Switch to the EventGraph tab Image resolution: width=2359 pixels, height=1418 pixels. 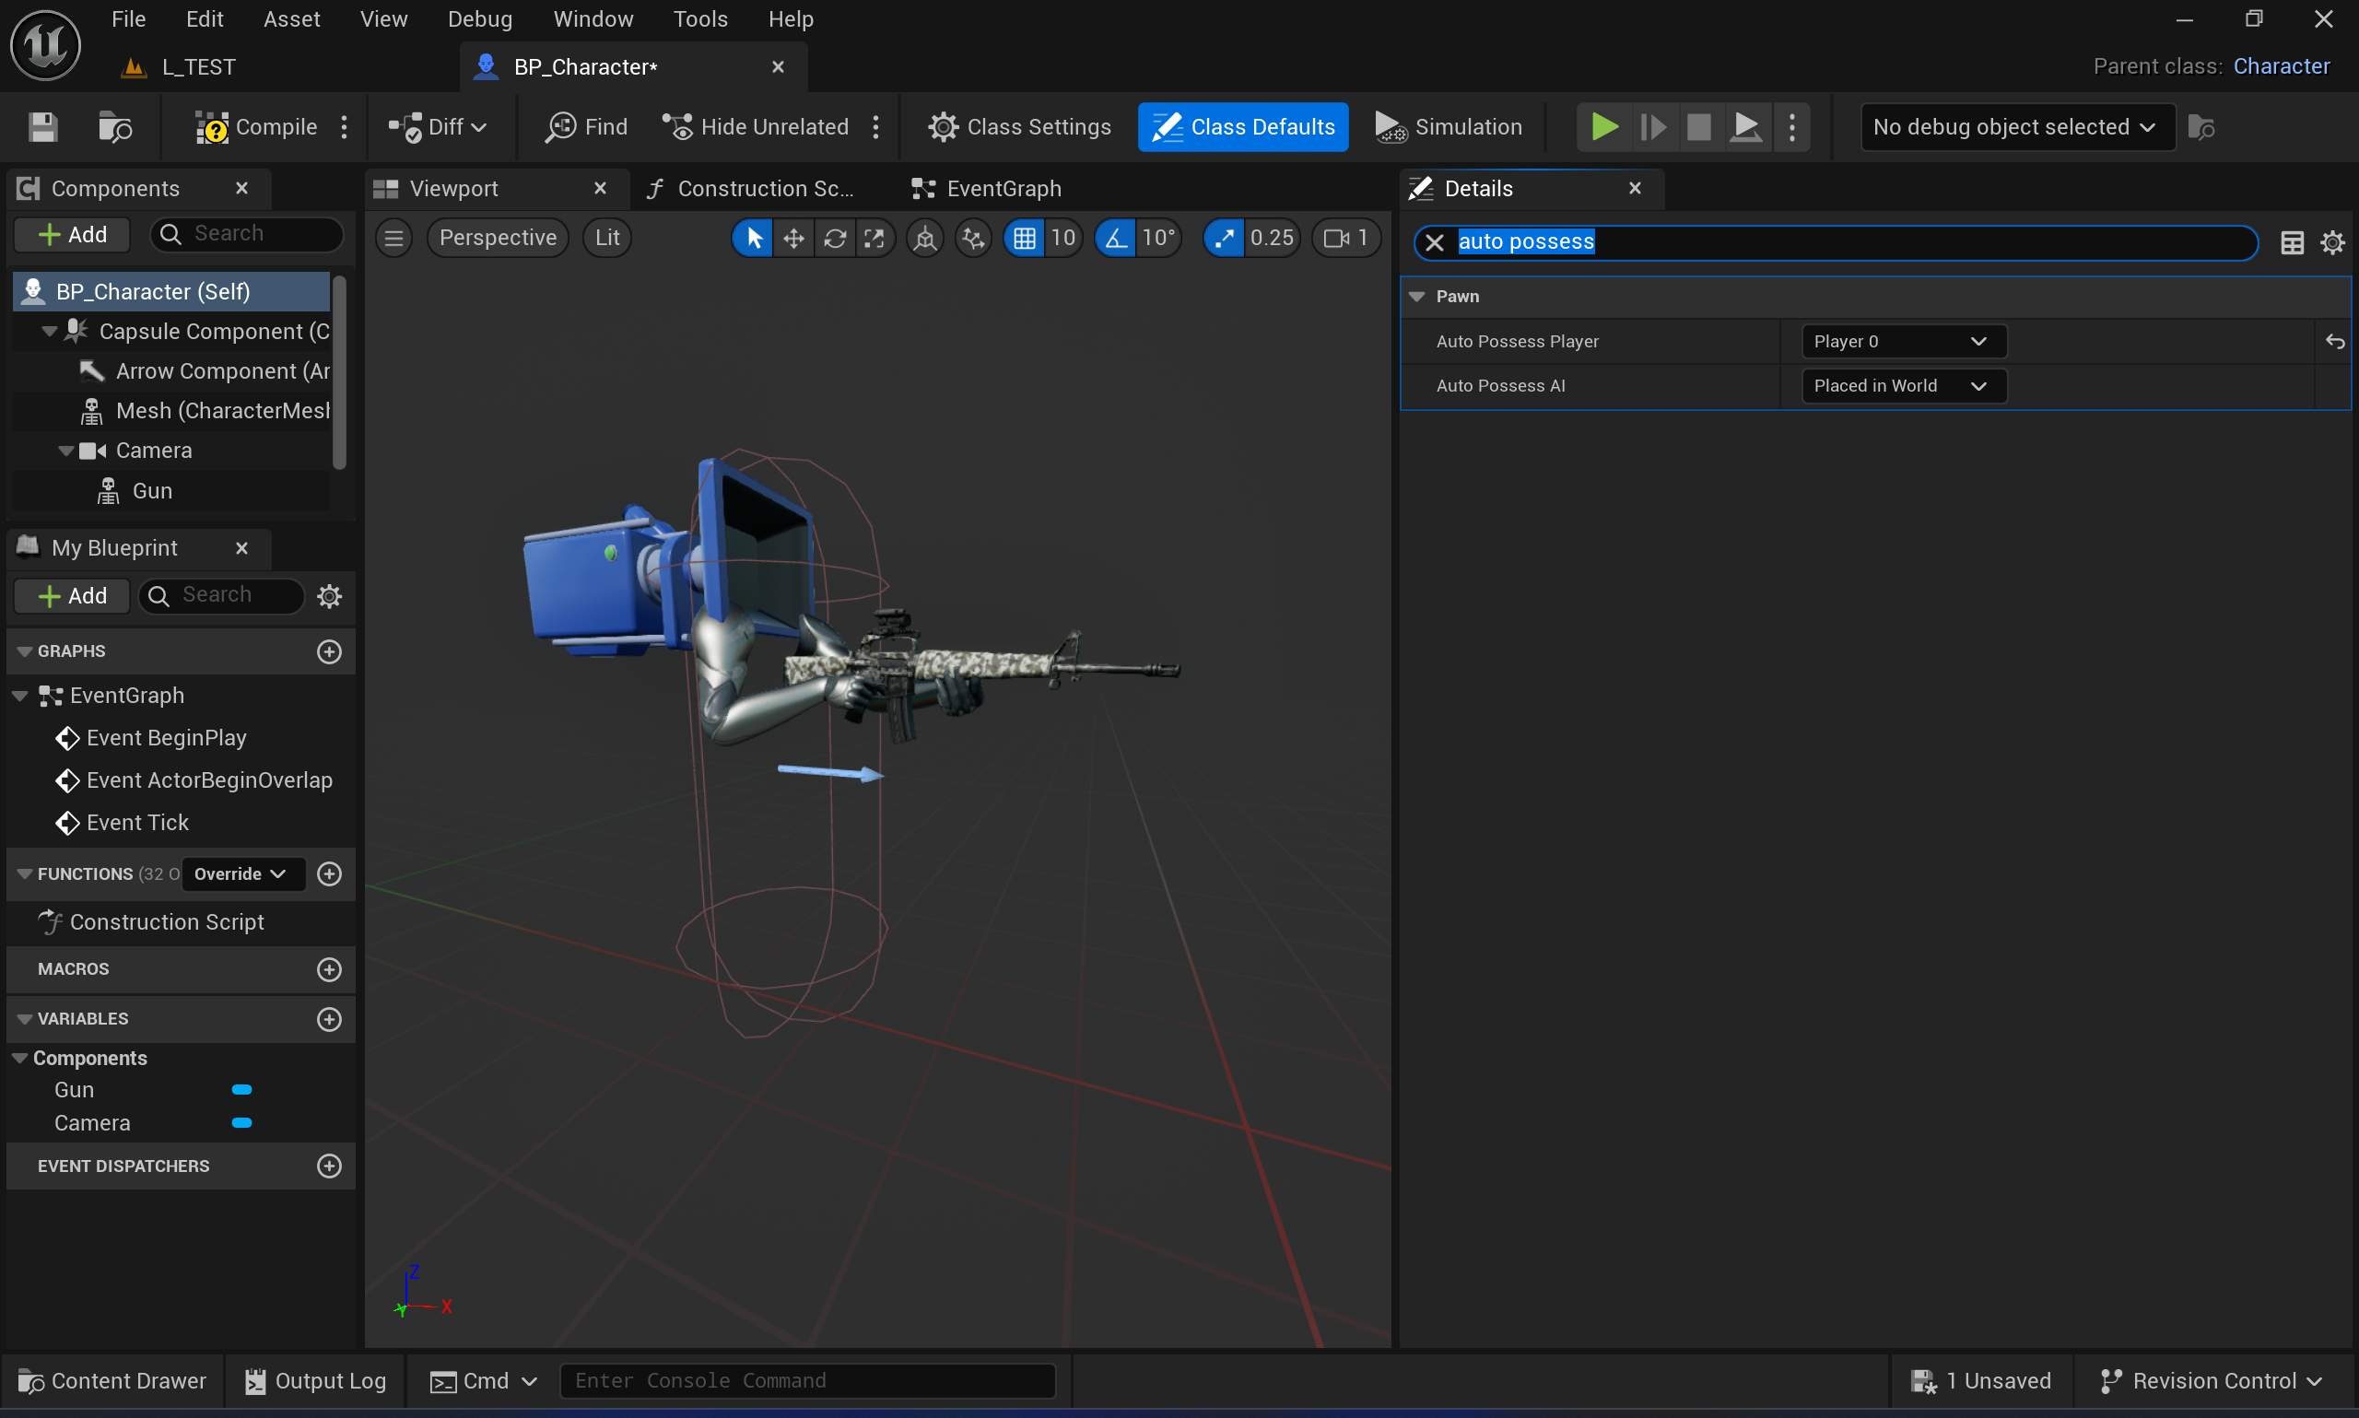[x=987, y=189]
